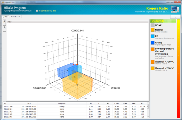Click the Arcing blue legend swatch
182x120 pixels.
click(153, 43)
